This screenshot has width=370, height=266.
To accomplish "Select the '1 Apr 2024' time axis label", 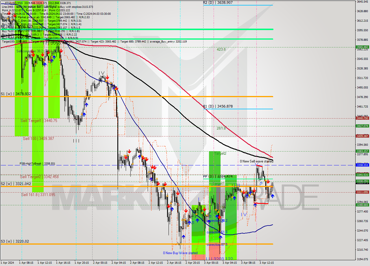I will tap(7, 263).
